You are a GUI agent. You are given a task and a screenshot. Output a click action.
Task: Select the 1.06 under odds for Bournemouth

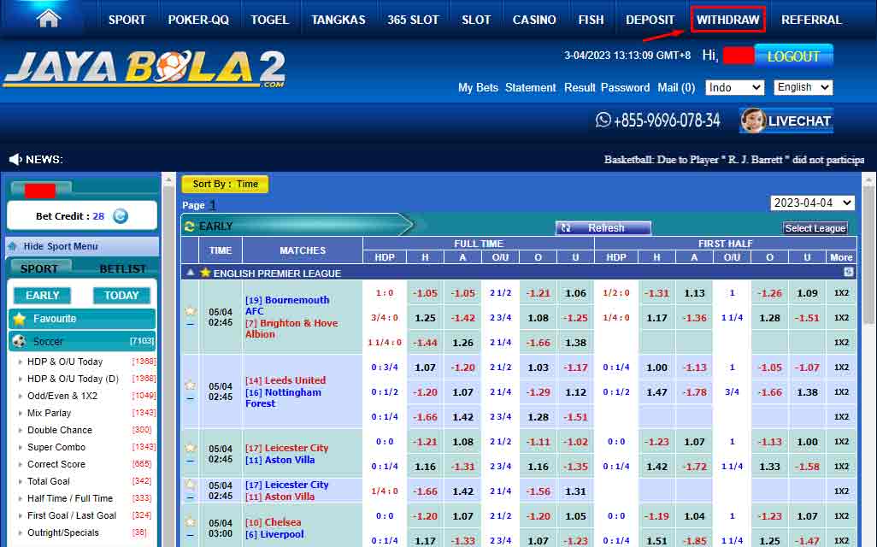coord(575,293)
